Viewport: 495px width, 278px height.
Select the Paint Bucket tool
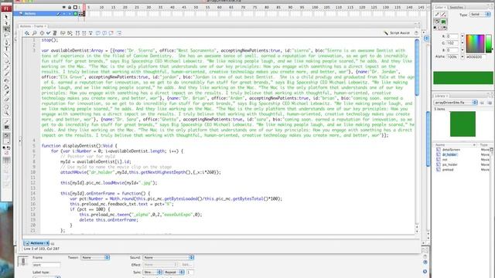6,86
